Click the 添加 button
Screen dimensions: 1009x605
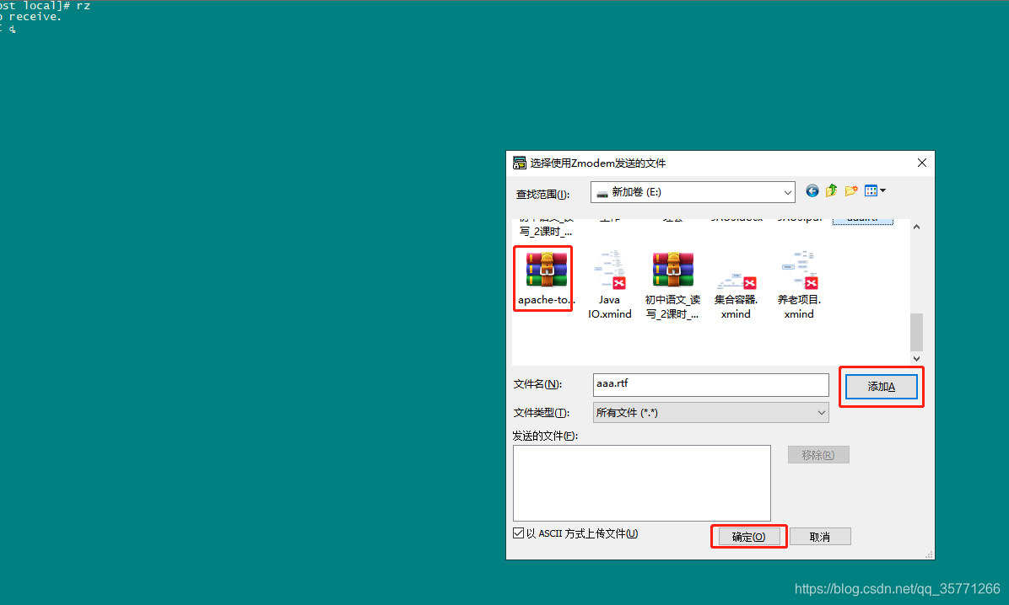click(x=881, y=387)
